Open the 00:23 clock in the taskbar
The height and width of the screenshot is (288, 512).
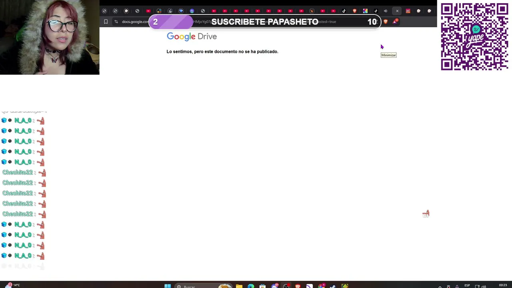tap(503, 285)
